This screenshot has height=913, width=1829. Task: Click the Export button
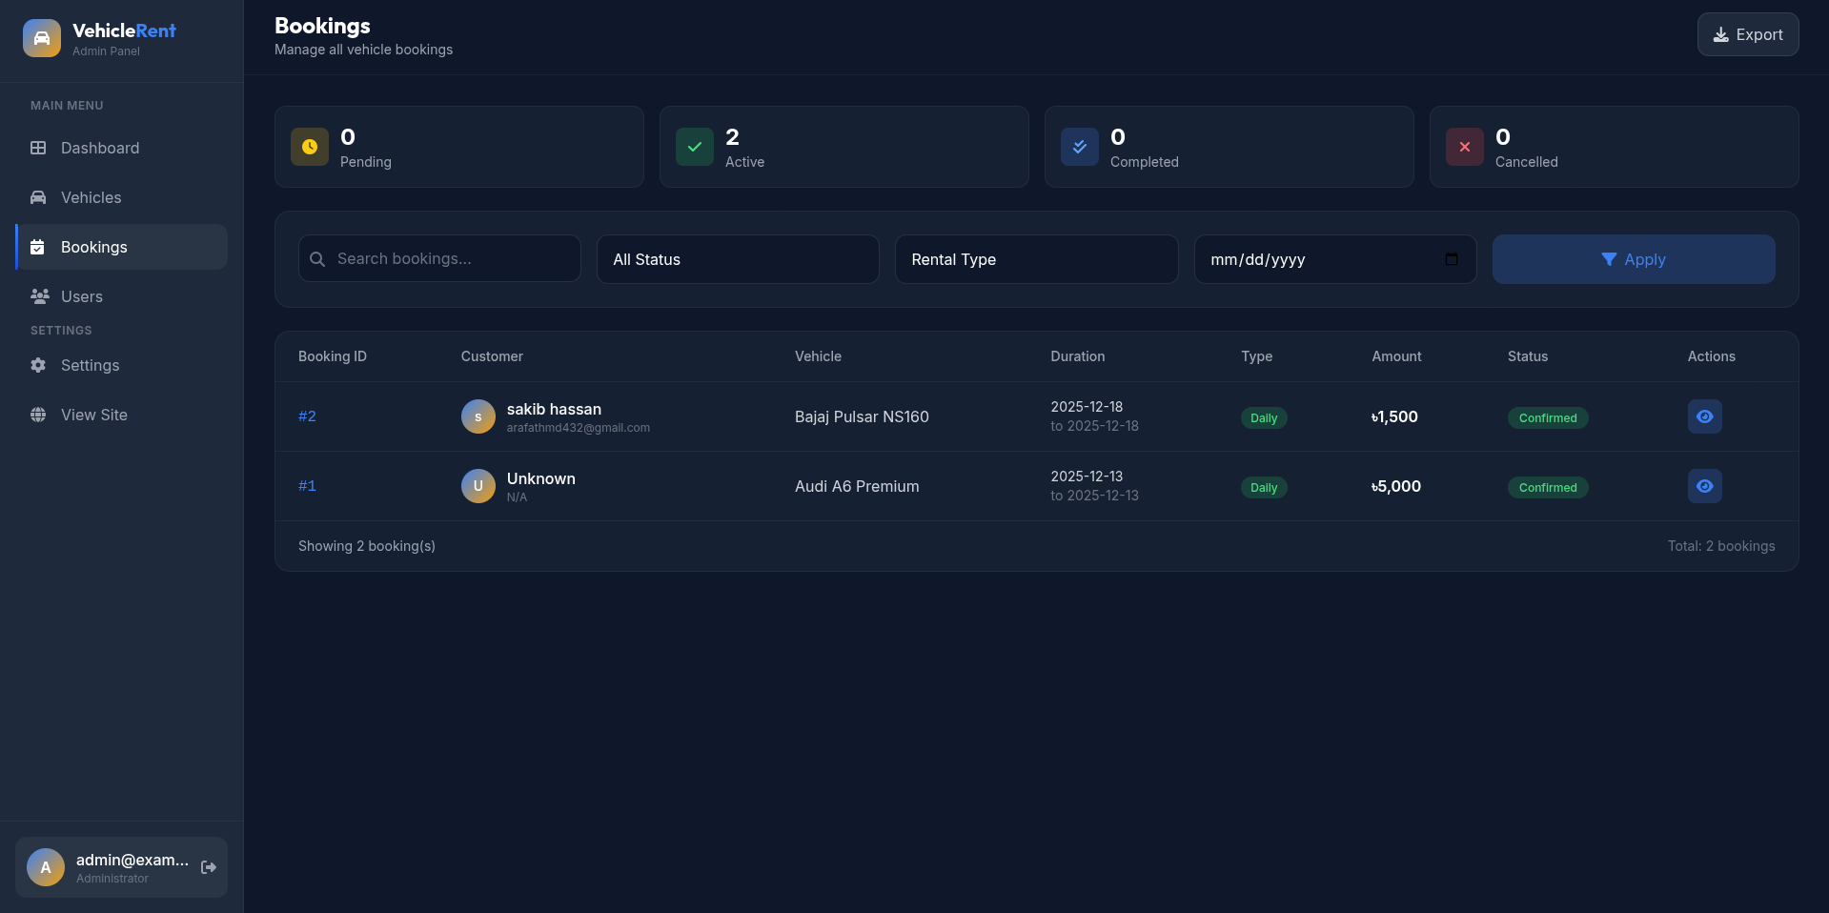1748,34
